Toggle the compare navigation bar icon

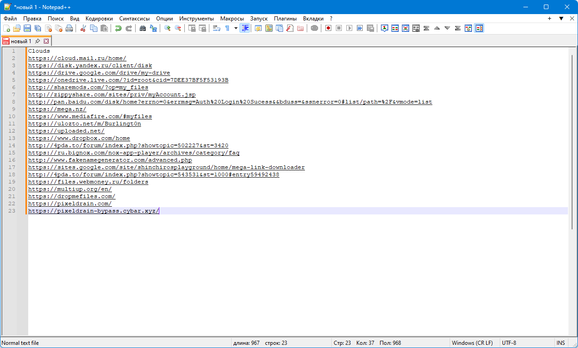(479, 28)
